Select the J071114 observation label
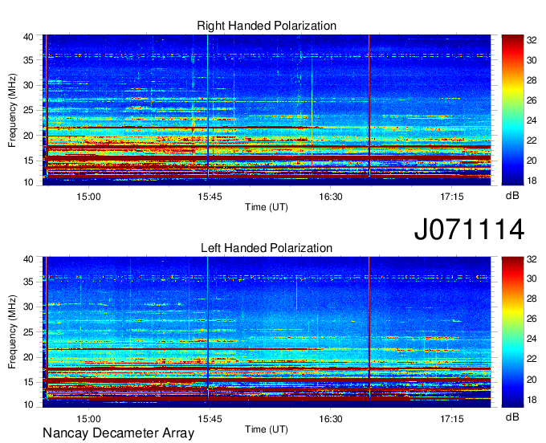This screenshot has width=546, height=443. click(x=469, y=229)
